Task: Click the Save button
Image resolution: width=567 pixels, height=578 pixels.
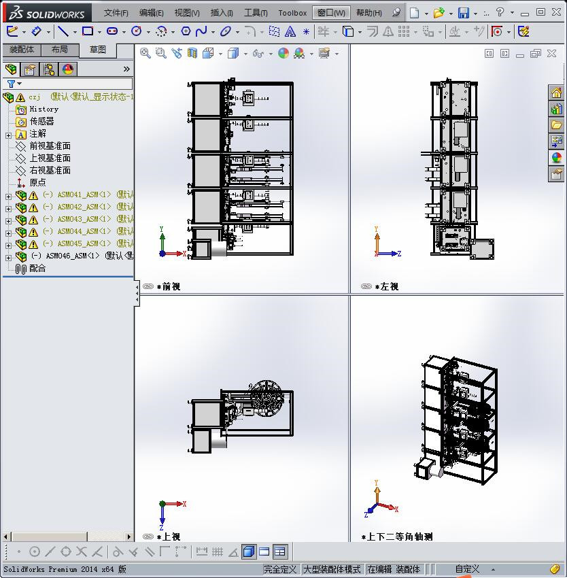Action: tap(464, 13)
